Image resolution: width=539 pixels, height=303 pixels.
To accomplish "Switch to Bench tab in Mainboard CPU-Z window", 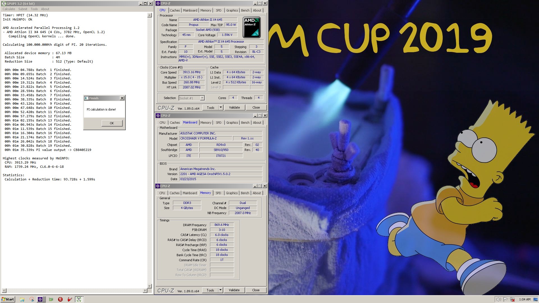I will pyautogui.click(x=245, y=123).
